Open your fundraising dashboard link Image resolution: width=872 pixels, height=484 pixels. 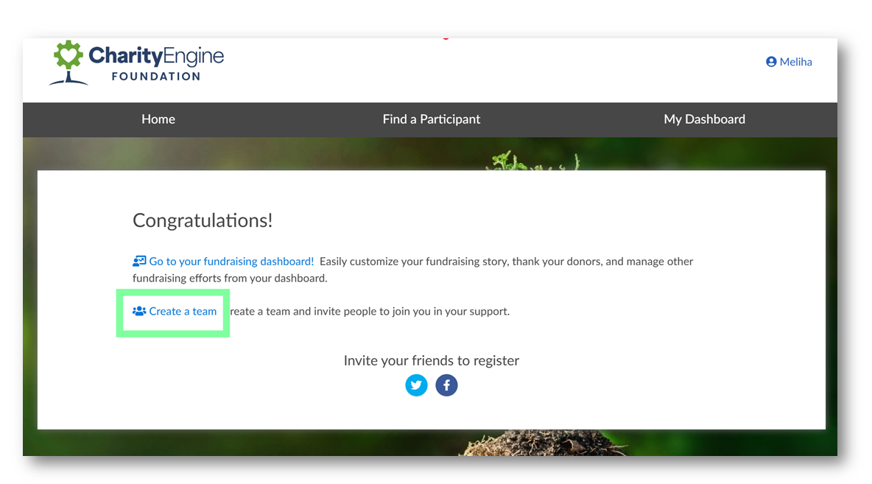tap(233, 261)
